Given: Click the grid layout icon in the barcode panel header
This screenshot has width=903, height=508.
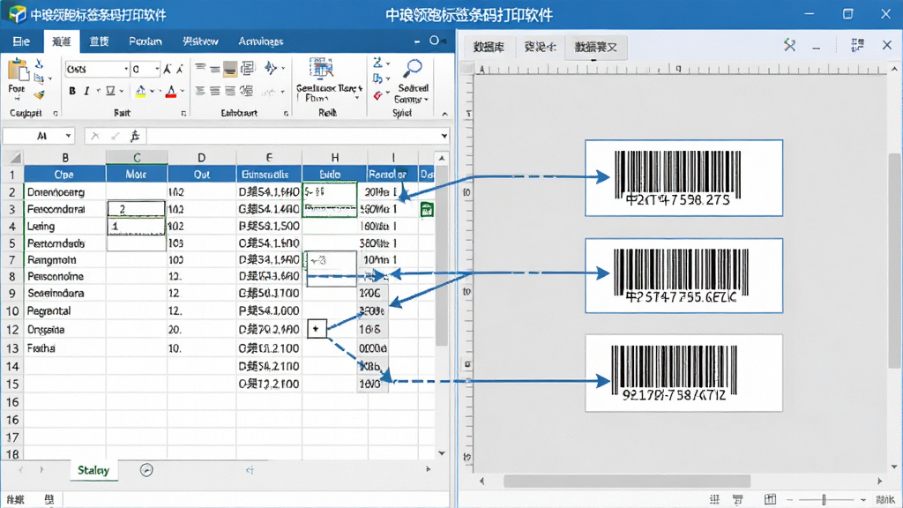Looking at the screenshot, I should click(x=857, y=45).
